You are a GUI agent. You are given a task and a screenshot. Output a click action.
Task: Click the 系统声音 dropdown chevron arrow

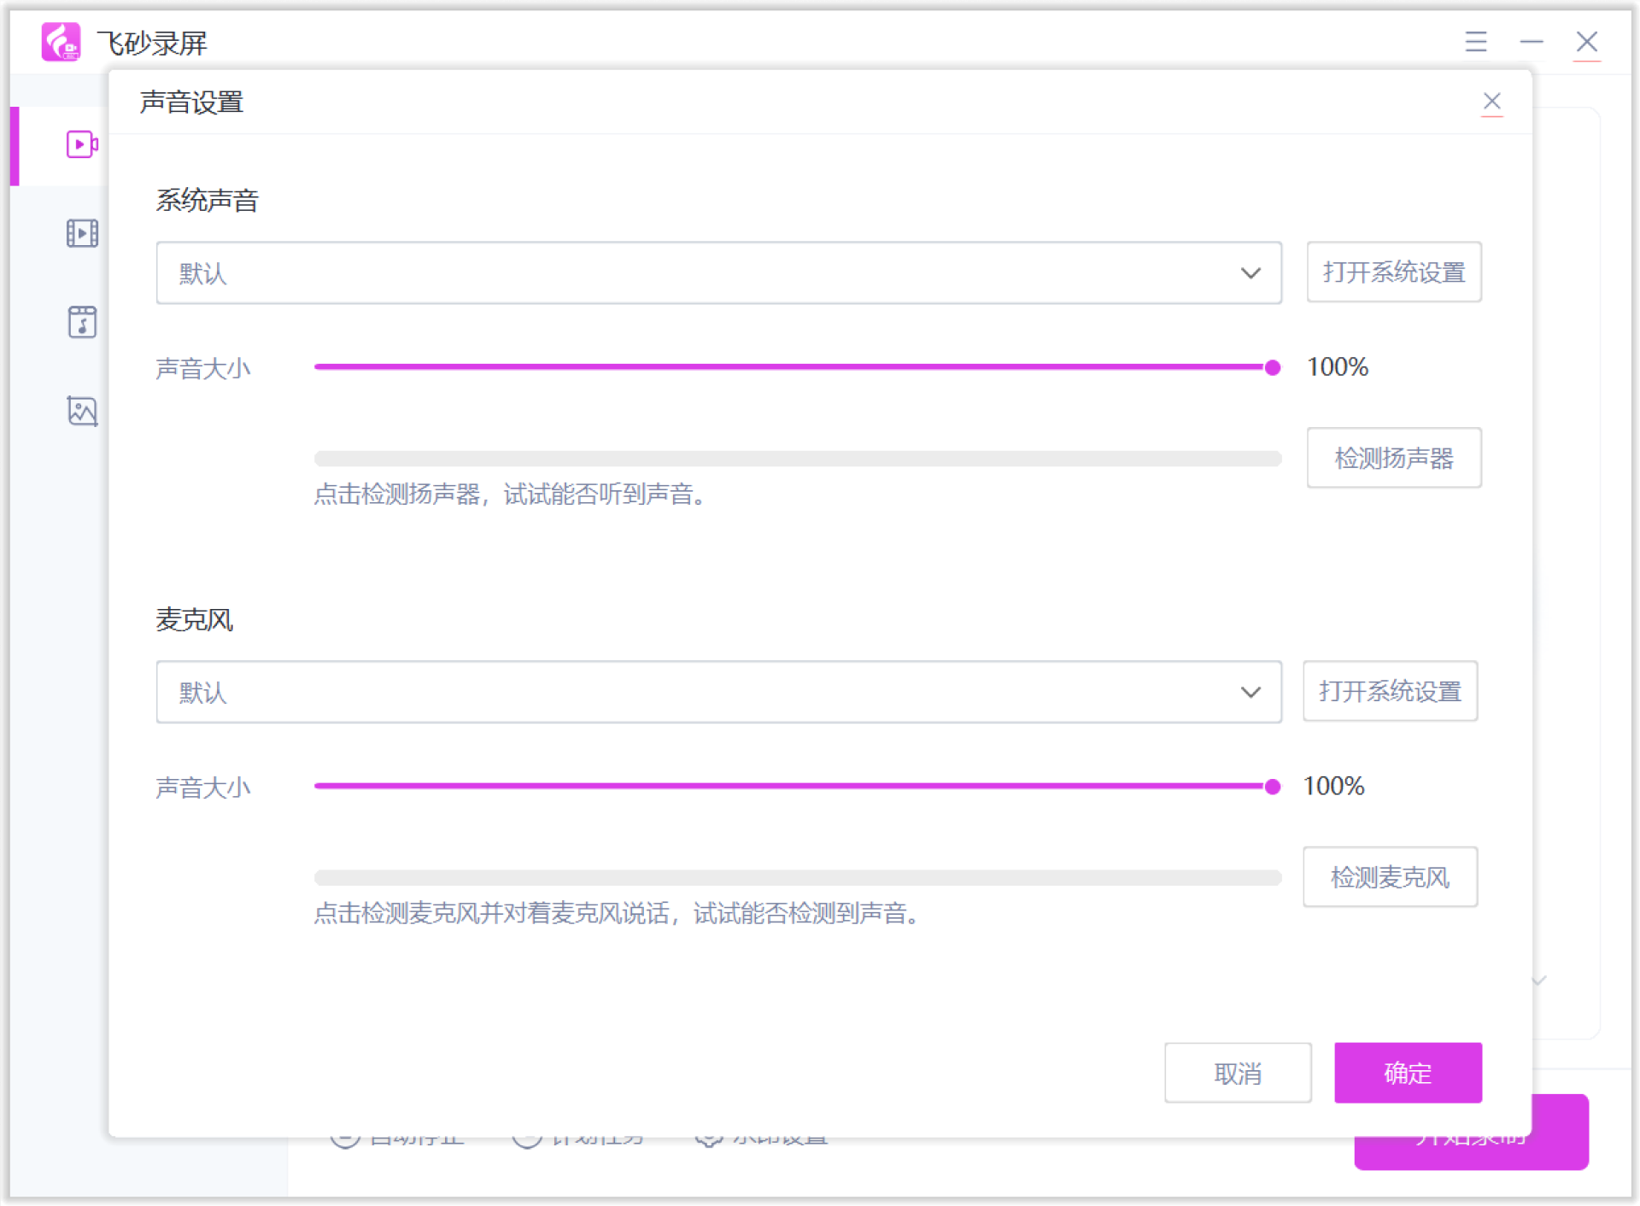click(x=1250, y=274)
